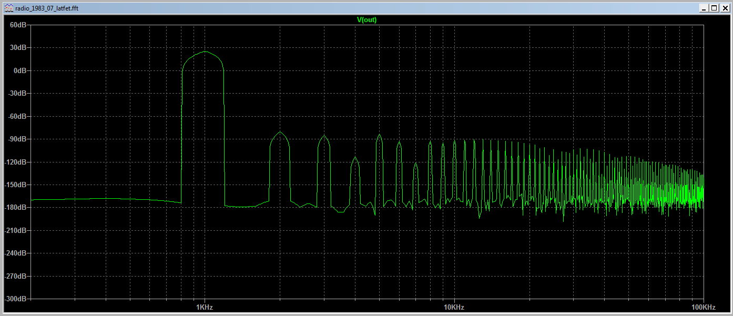Click the 60dB vertical axis label
The width and height of the screenshot is (733, 316).
click(x=18, y=25)
